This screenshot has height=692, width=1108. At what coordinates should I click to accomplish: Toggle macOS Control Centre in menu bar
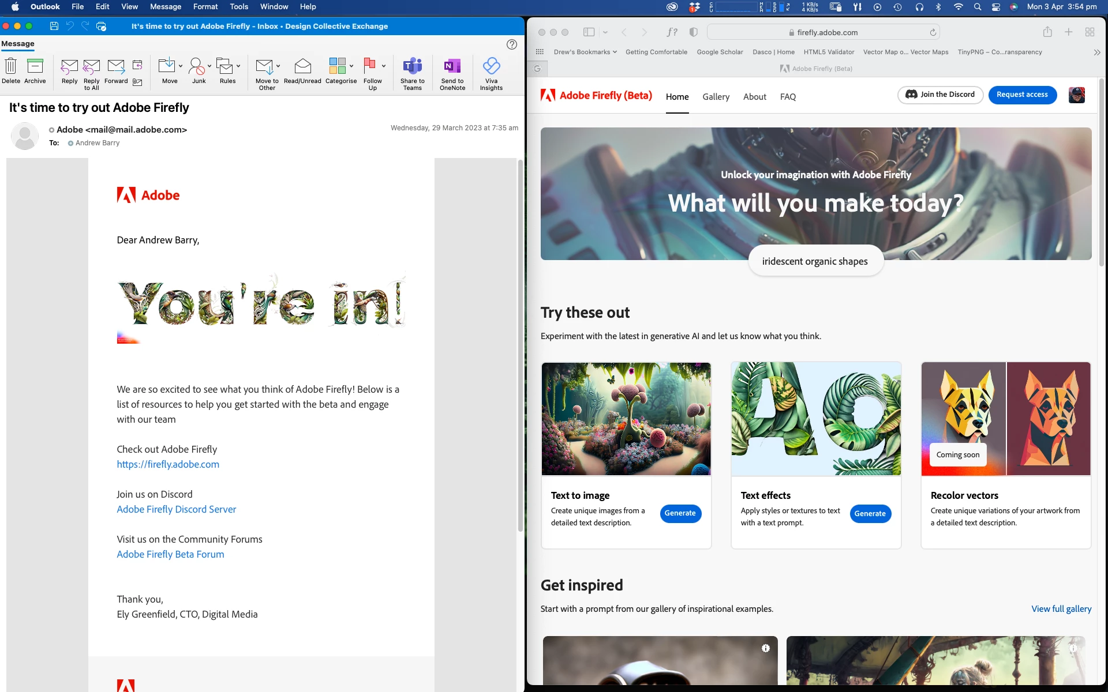point(995,7)
